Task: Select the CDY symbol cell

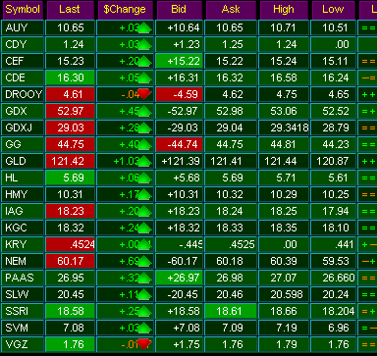Action: [23, 44]
